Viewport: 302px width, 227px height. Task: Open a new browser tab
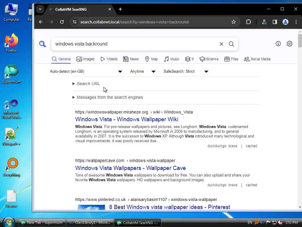120,9
